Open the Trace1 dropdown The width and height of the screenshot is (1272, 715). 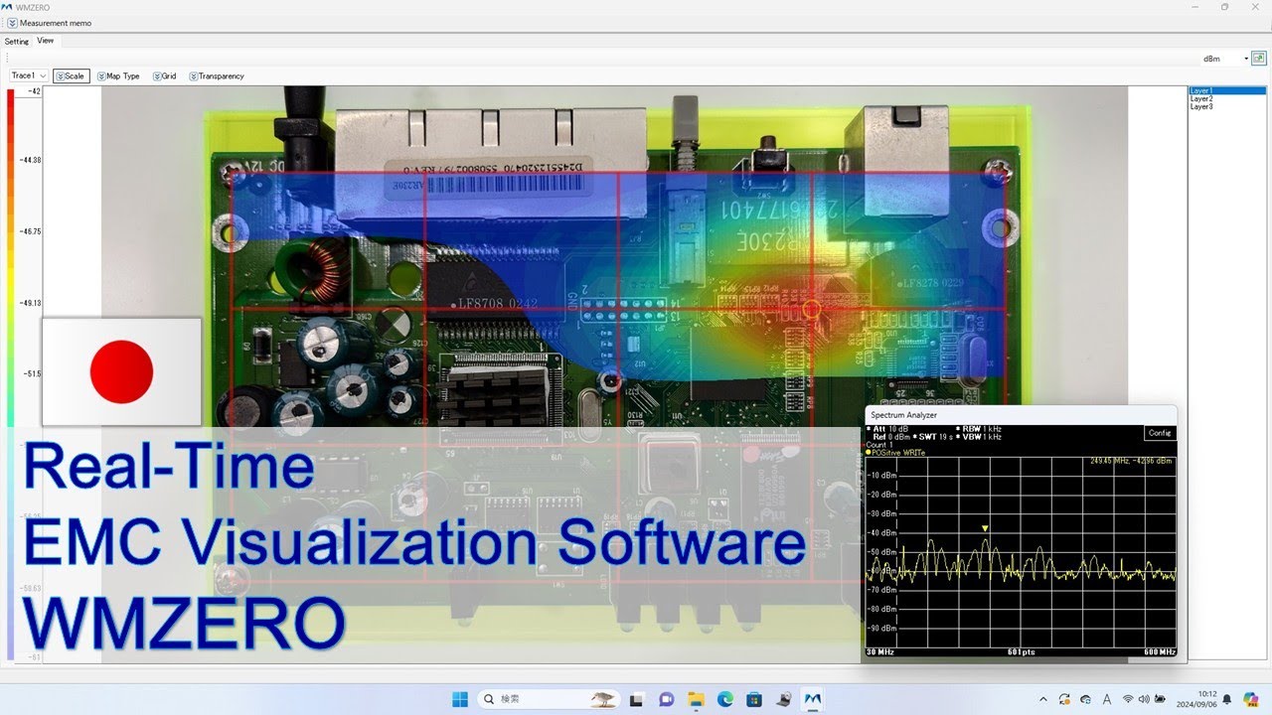29,75
